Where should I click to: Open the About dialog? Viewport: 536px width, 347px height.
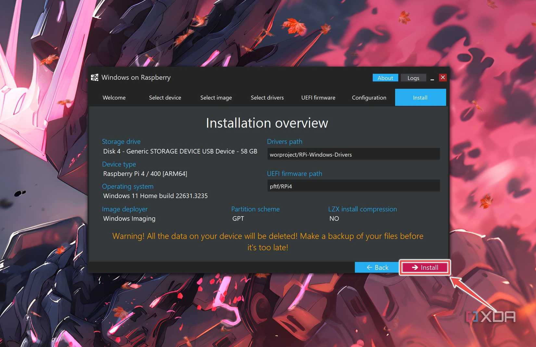[385, 78]
